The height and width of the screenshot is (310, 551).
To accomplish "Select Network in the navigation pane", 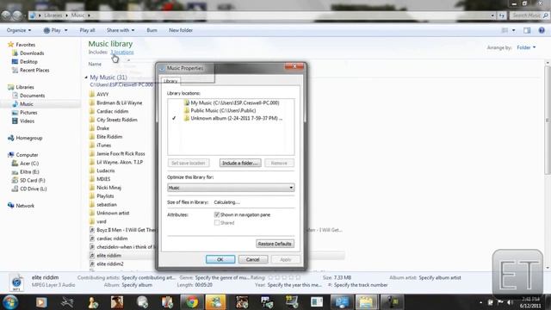I will (25, 206).
